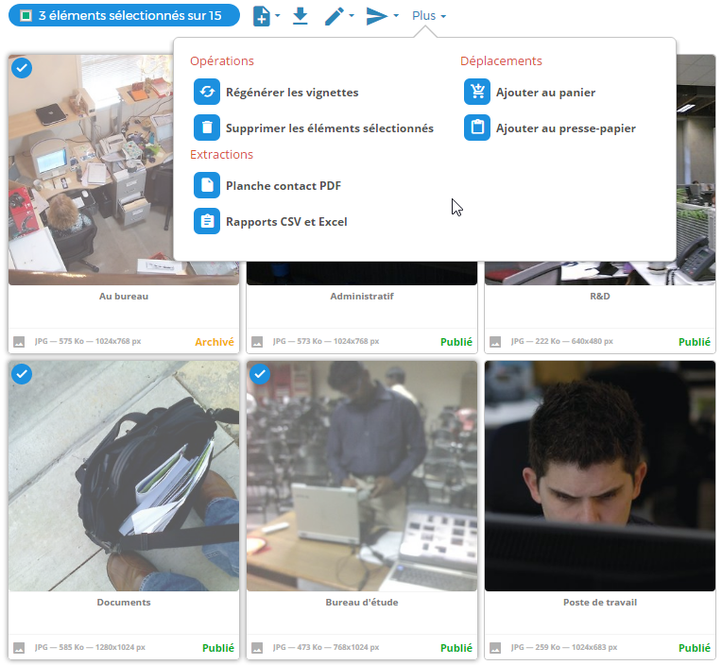This screenshot has width=722, height=665.
Task: Collapse the Plus menu
Action: tap(429, 16)
